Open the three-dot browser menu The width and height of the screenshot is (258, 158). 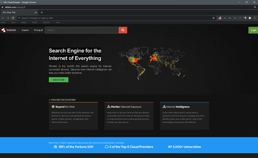[x=255, y=18]
